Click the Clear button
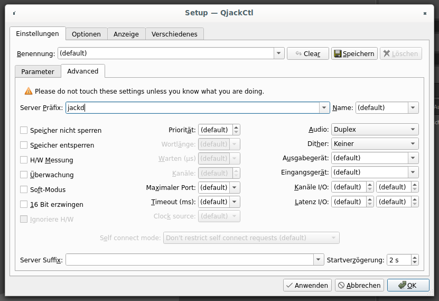Viewport: 439px width, 301px height. click(308, 53)
